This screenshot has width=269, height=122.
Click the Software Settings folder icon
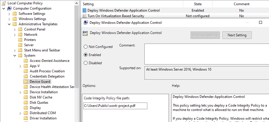15,14
